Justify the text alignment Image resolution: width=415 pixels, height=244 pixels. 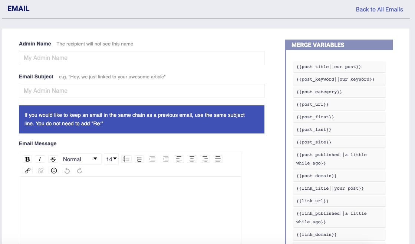[218, 159]
